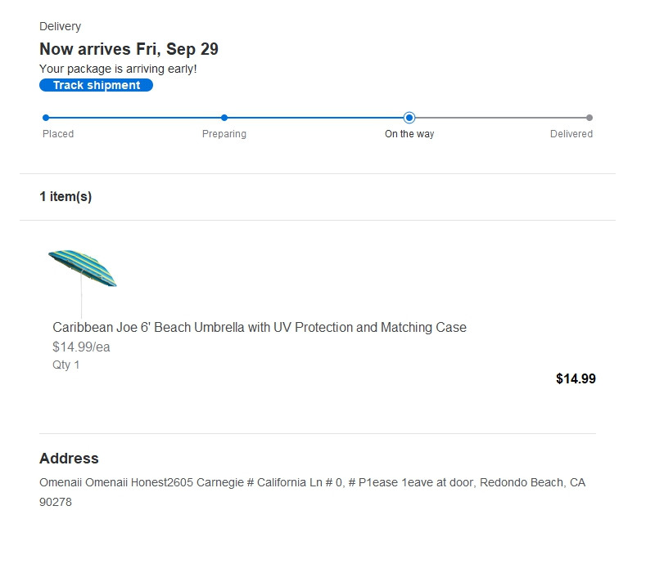Click the Preparing step dot
The height and width of the screenshot is (564, 655).
(x=224, y=118)
